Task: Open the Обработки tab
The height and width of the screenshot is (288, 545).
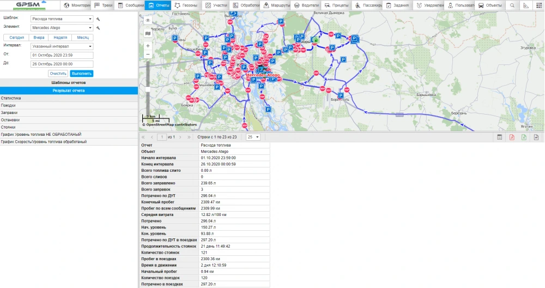Action: (245, 5)
